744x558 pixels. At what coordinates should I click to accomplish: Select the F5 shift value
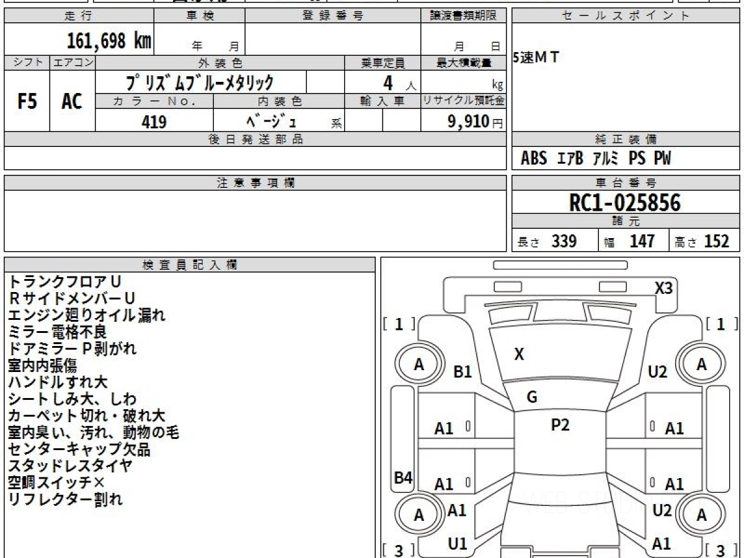(x=27, y=101)
